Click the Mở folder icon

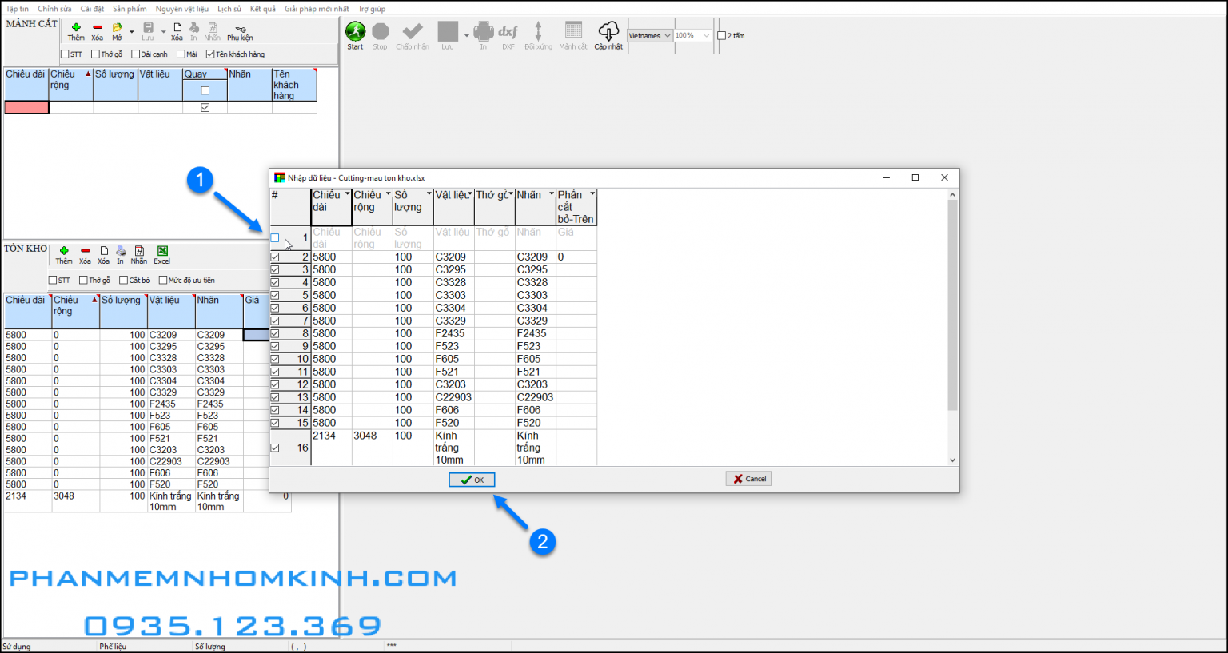click(x=117, y=28)
